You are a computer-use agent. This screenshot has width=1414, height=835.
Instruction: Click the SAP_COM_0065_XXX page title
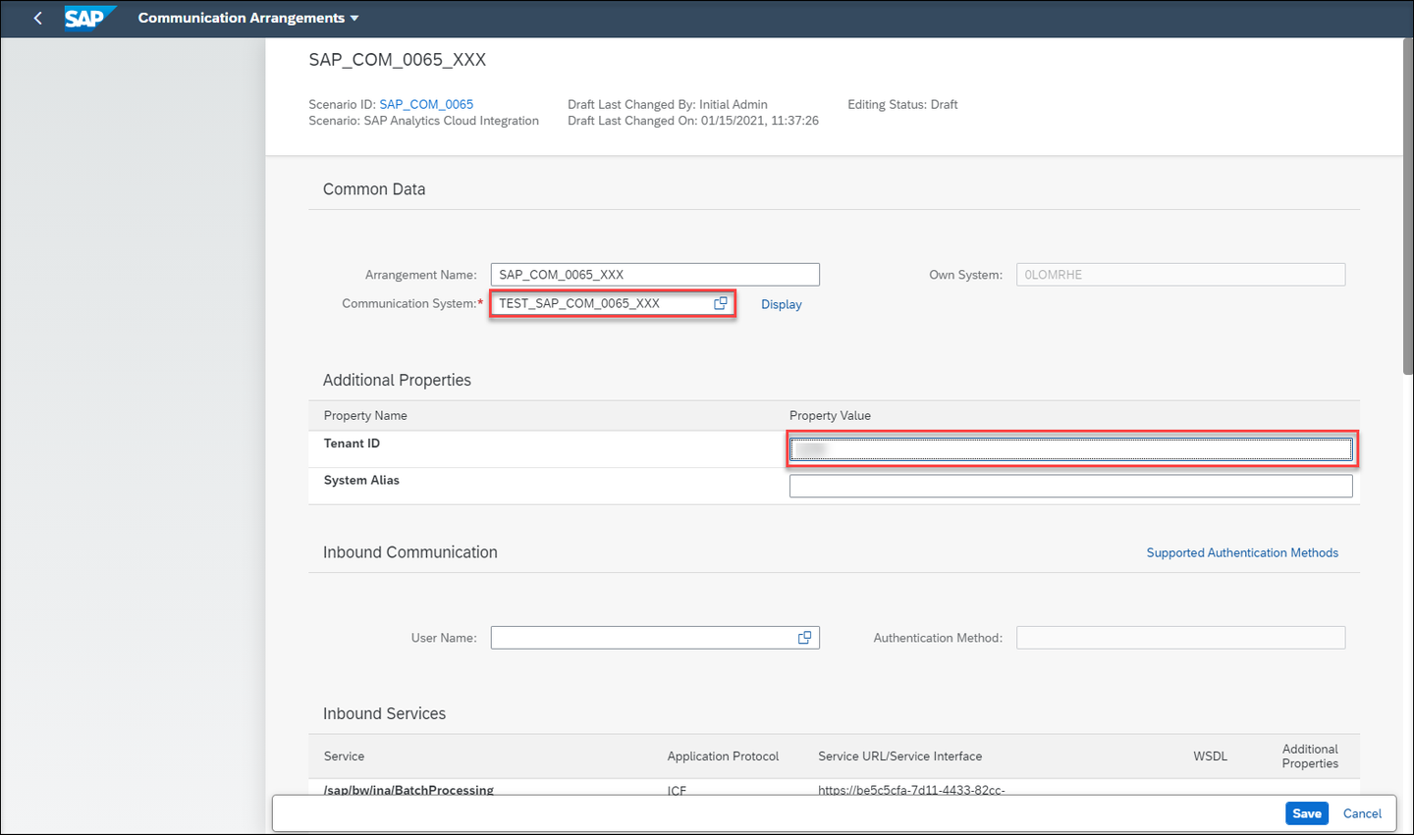pos(398,60)
